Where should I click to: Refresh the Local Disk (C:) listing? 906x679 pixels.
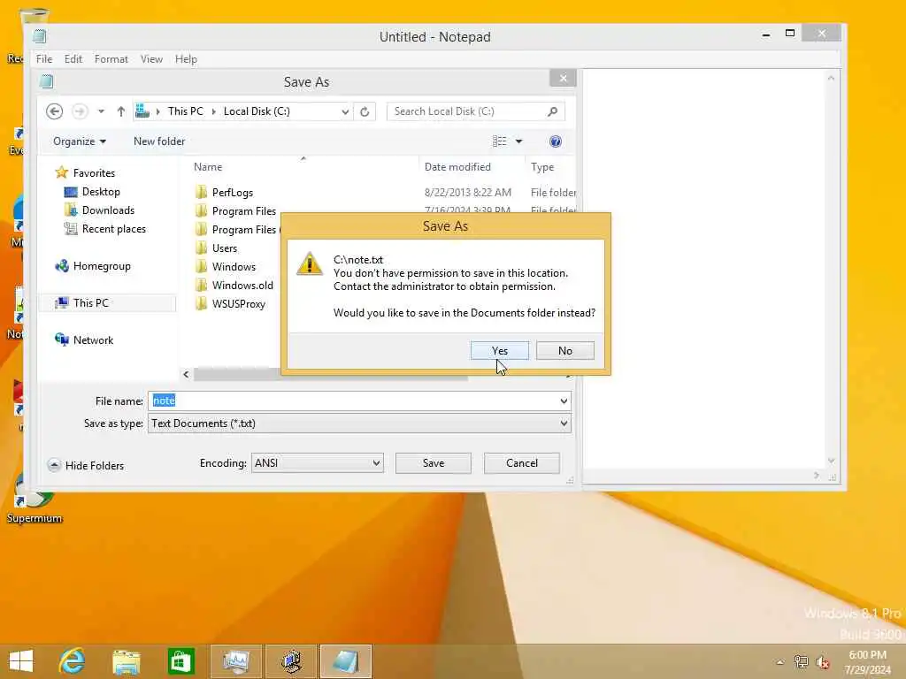coord(365,111)
